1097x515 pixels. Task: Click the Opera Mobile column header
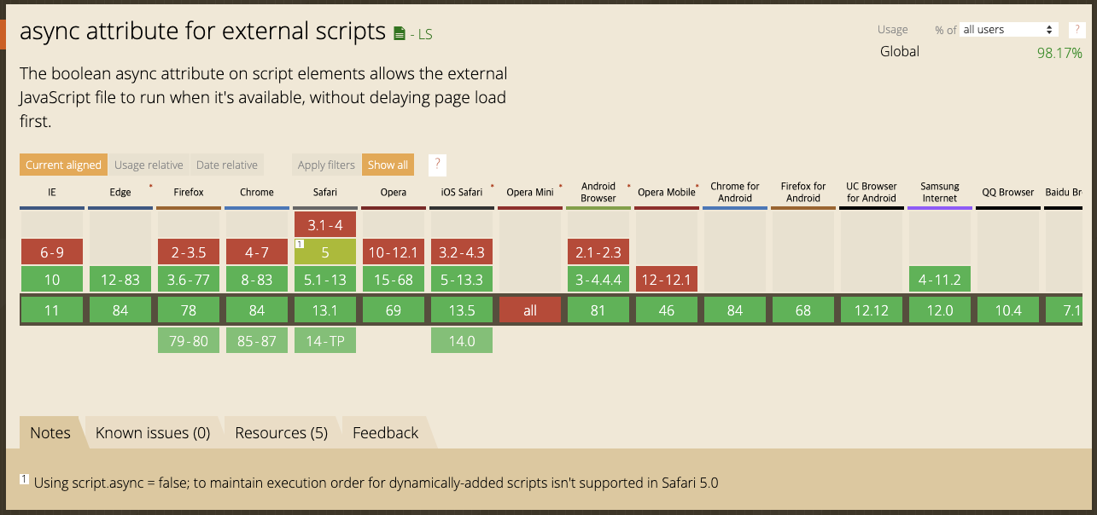coord(667,193)
